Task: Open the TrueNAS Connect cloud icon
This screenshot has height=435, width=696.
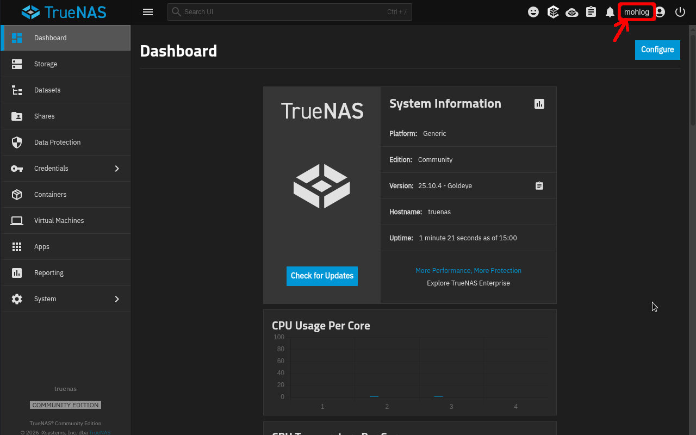Action: (x=572, y=12)
